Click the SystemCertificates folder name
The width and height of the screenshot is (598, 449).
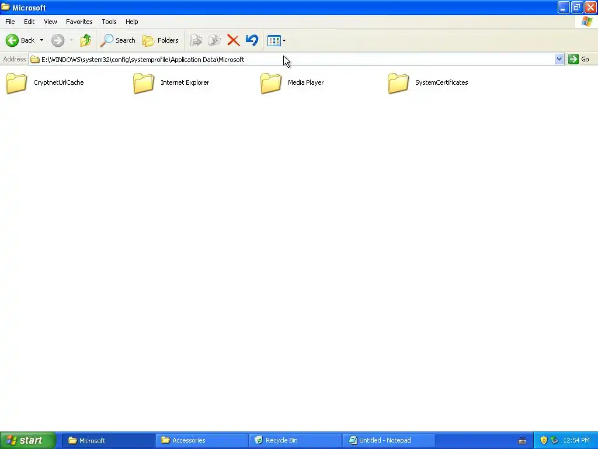[441, 82]
